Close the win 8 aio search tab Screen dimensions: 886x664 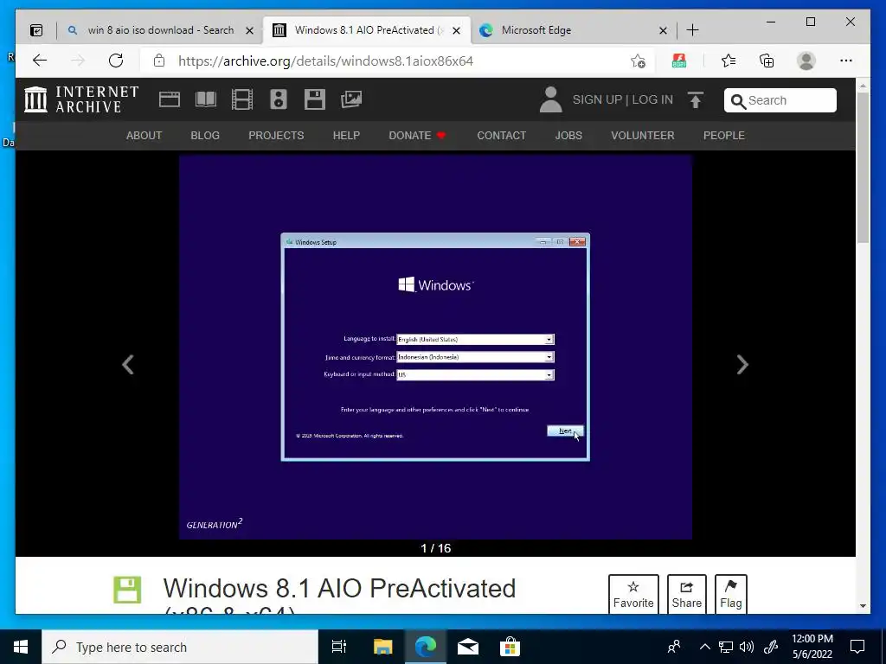[x=249, y=30]
